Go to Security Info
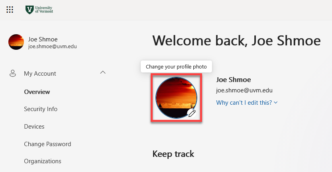 click(41, 109)
